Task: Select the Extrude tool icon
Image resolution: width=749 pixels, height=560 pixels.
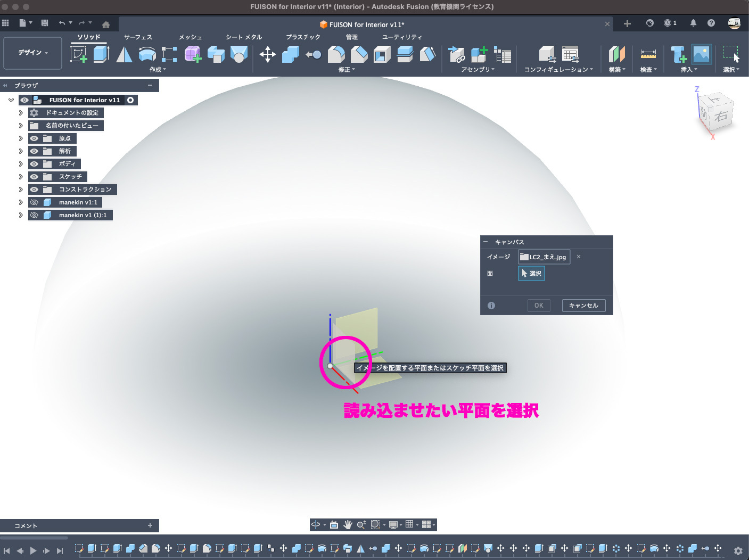Action: (101, 54)
